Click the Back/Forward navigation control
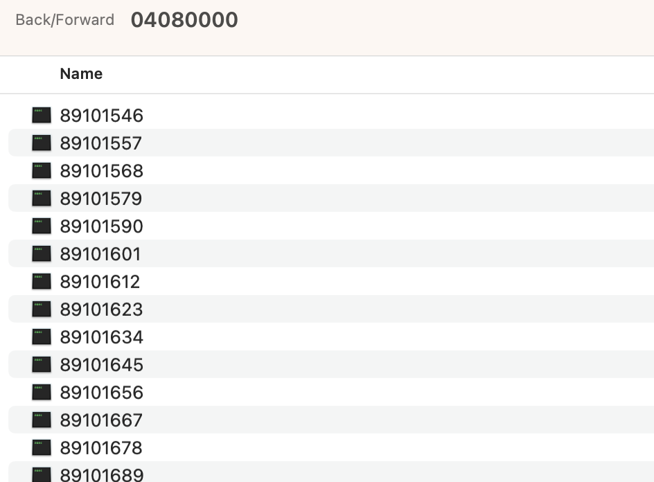Image resolution: width=654 pixels, height=482 pixels. pyautogui.click(x=64, y=19)
